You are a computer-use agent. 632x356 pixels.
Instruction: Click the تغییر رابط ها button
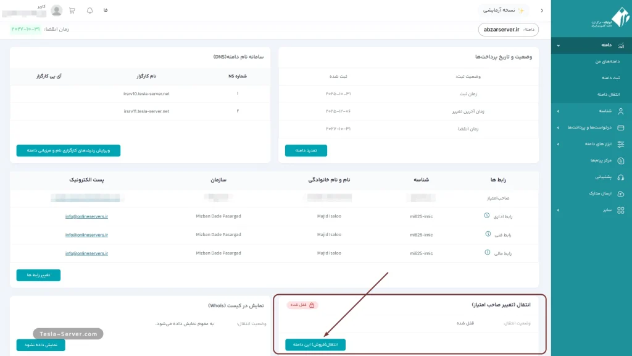[x=38, y=275]
